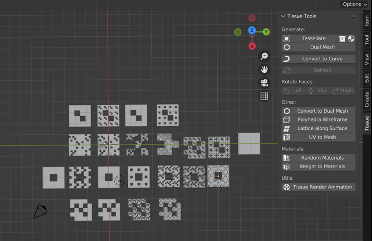The width and height of the screenshot is (372, 241).
Task: Switch to the Tool sidebar tab
Action: point(367,40)
